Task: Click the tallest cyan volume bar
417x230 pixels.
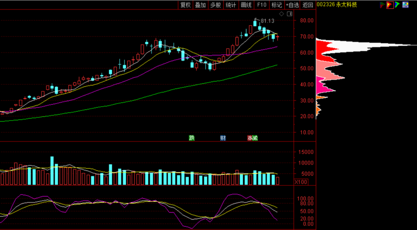Action: pyautogui.click(x=52, y=171)
